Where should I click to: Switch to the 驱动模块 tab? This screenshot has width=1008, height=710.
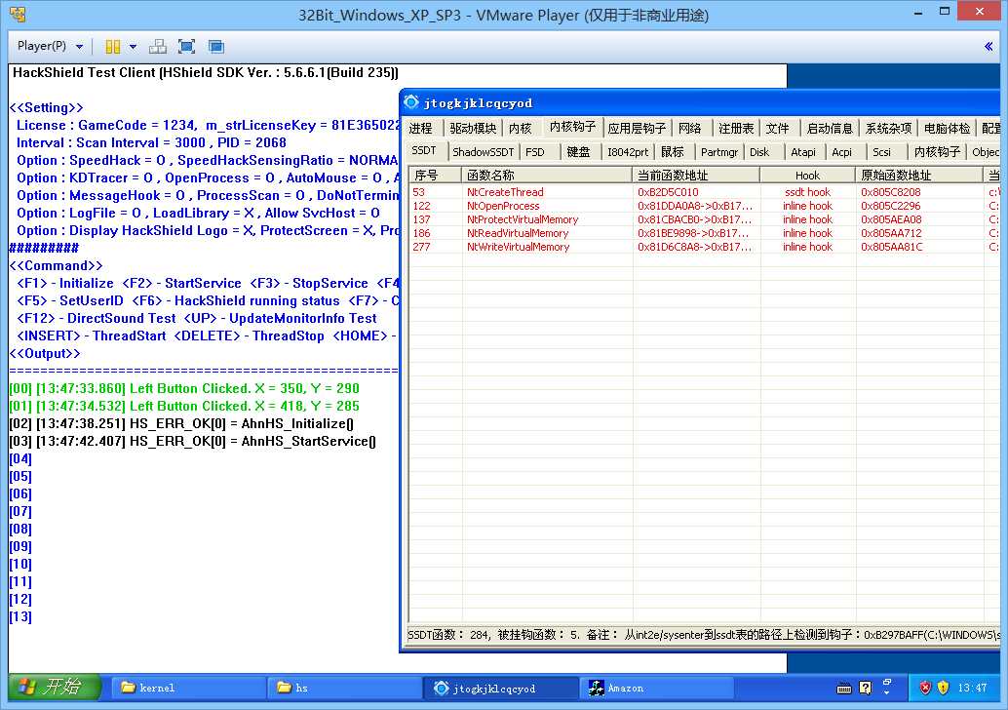pyautogui.click(x=473, y=128)
